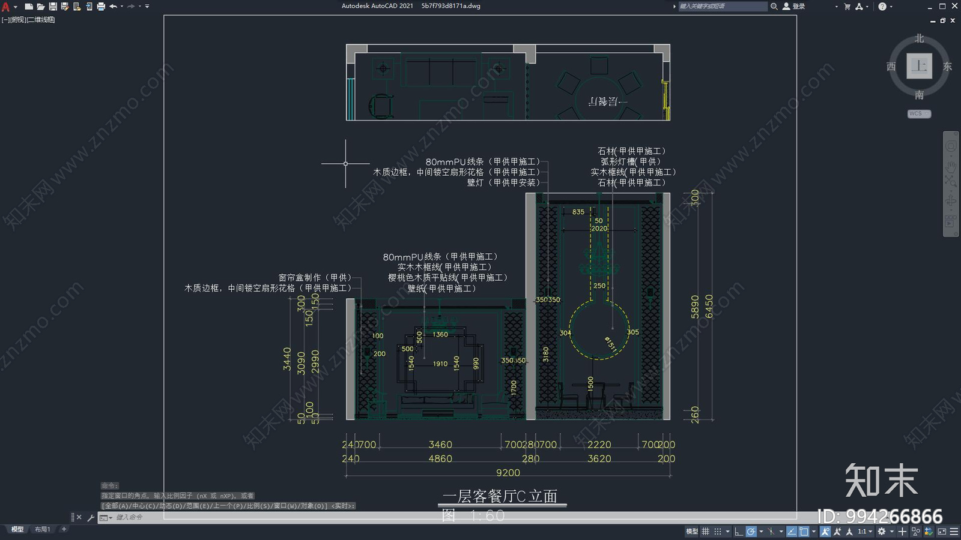Select the 东 direction on the ViewCube
The image size is (961, 540).
point(947,67)
